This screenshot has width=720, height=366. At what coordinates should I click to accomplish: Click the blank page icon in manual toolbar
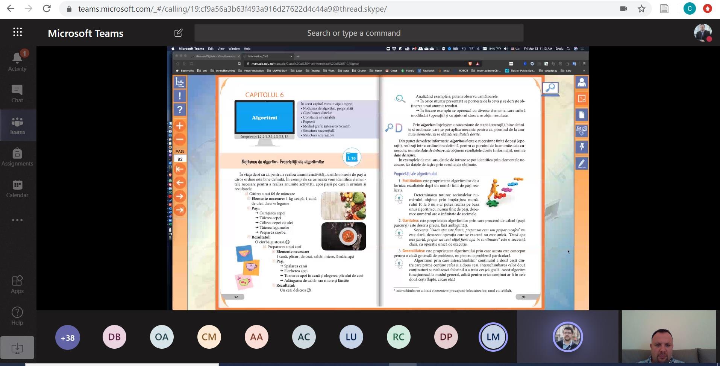coord(582,115)
